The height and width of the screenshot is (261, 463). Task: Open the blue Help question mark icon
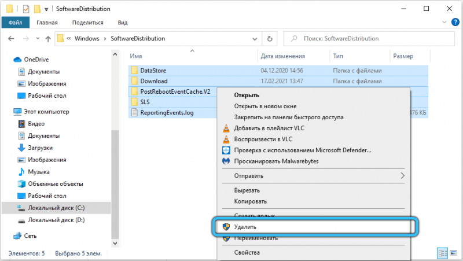(455, 22)
